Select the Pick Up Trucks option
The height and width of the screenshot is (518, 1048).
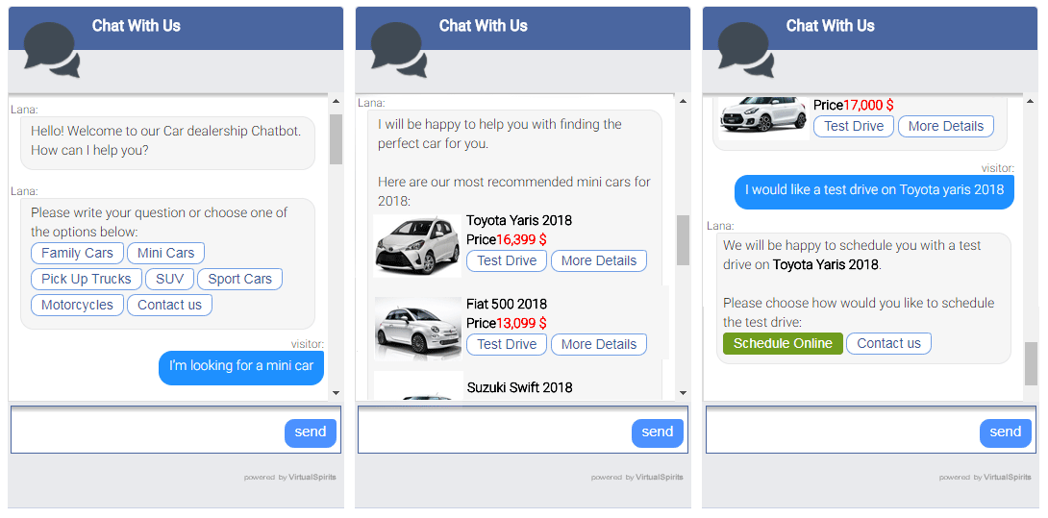(86, 280)
